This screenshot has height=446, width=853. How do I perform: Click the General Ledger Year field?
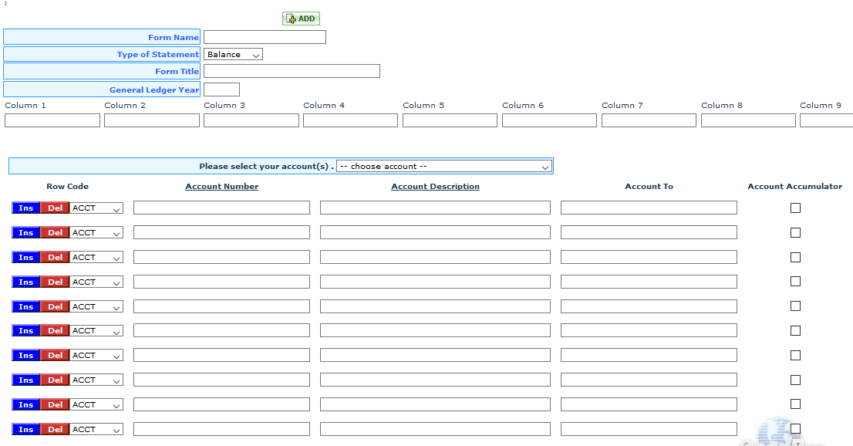point(221,90)
